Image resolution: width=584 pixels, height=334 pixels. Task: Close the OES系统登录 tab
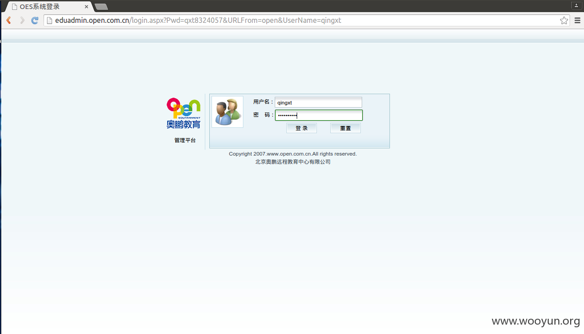point(87,7)
